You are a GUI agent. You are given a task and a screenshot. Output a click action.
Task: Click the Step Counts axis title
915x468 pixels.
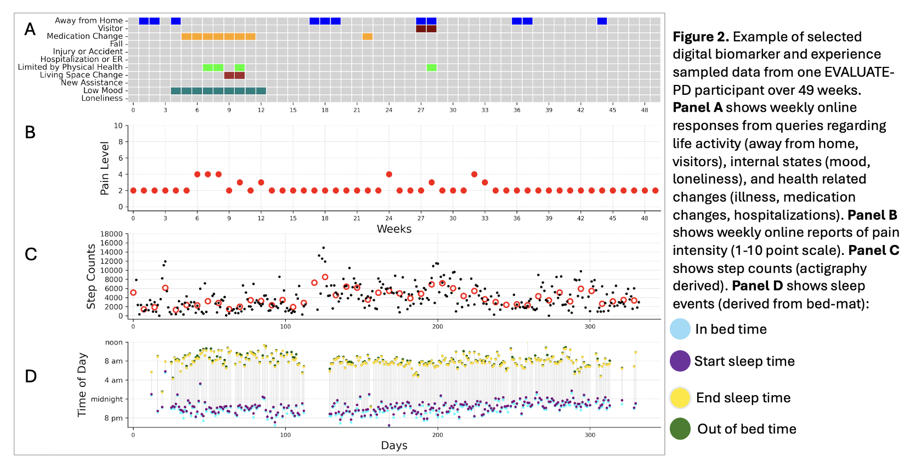coord(91,277)
